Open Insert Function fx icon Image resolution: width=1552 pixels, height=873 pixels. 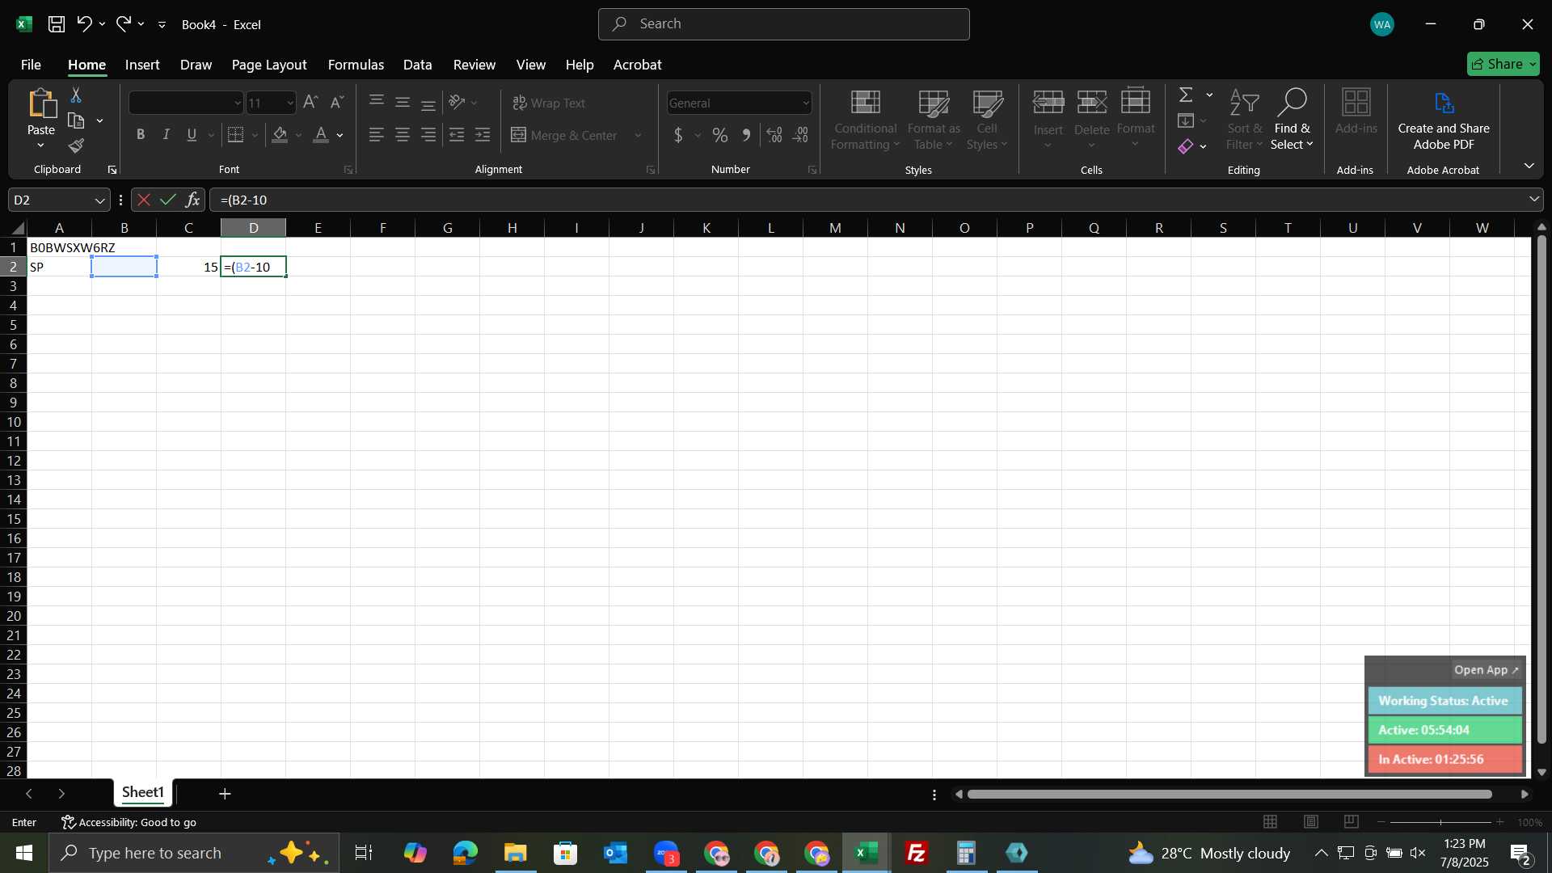click(192, 200)
